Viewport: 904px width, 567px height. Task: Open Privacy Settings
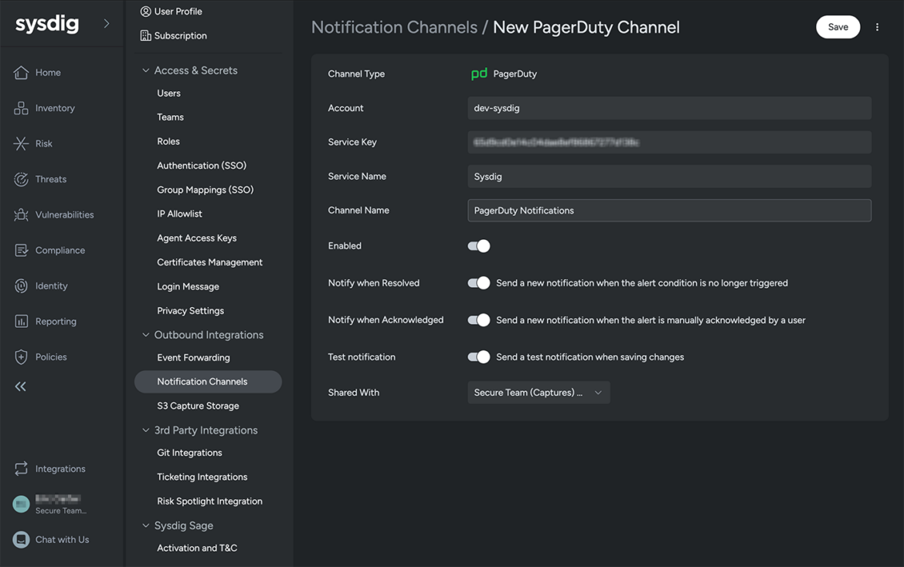pyautogui.click(x=190, y=310)
